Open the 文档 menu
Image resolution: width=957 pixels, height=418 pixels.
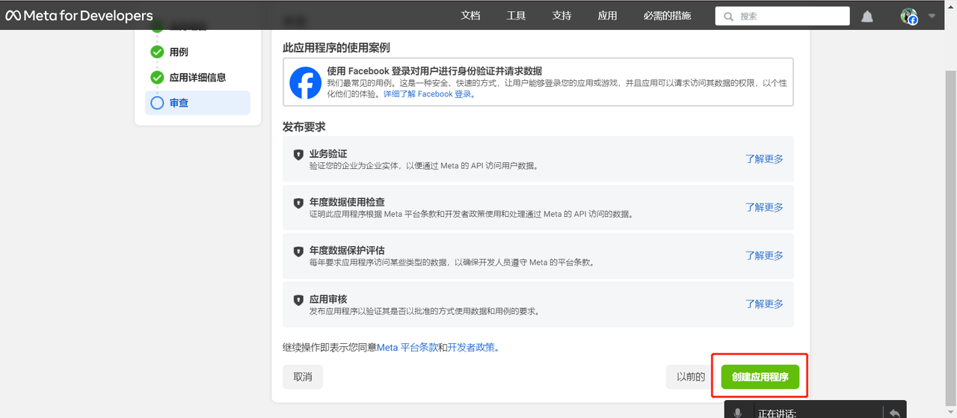tap(470, 16)
